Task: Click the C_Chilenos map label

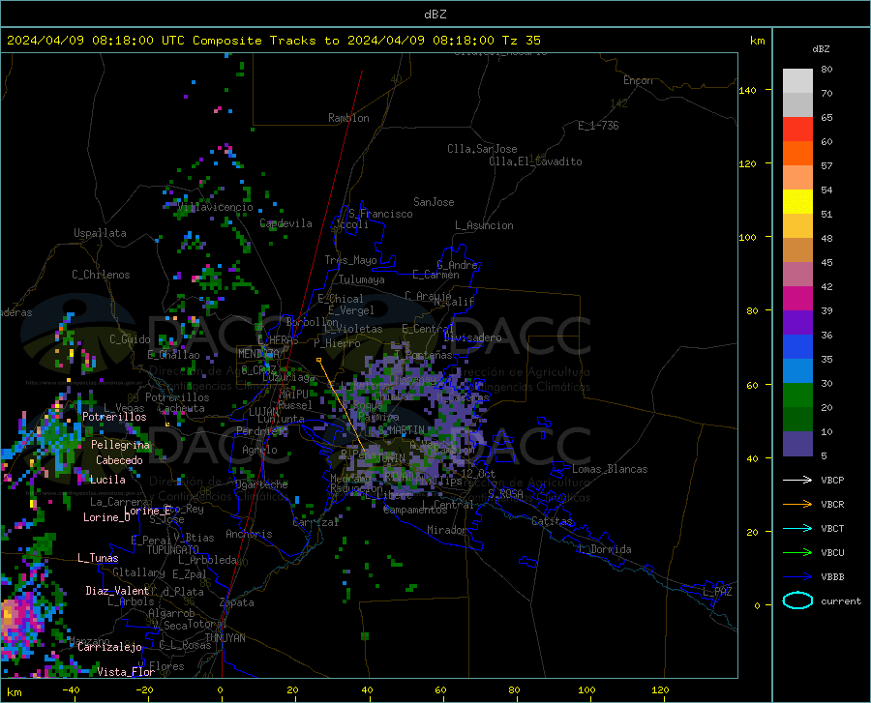Action: [x=101, y=275]
